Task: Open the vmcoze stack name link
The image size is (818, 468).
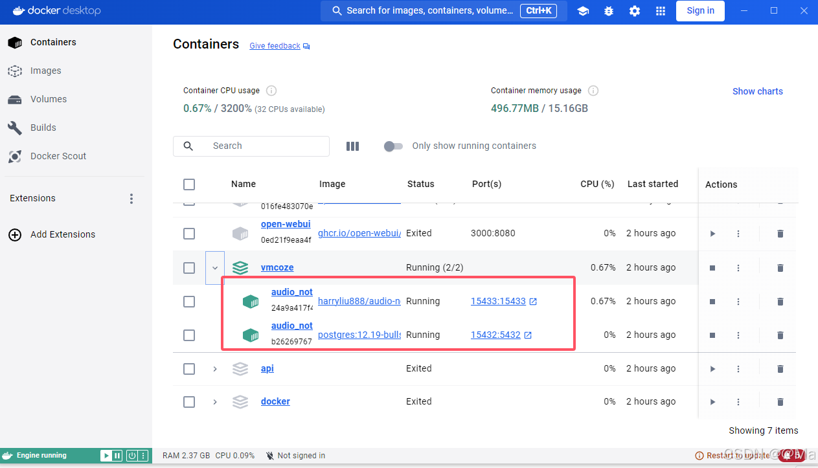Action: [x=277, y=268]
